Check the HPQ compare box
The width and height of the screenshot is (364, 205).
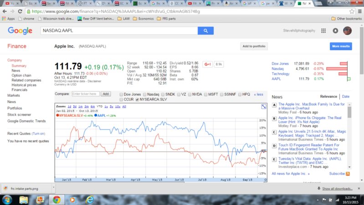[240, 94]
